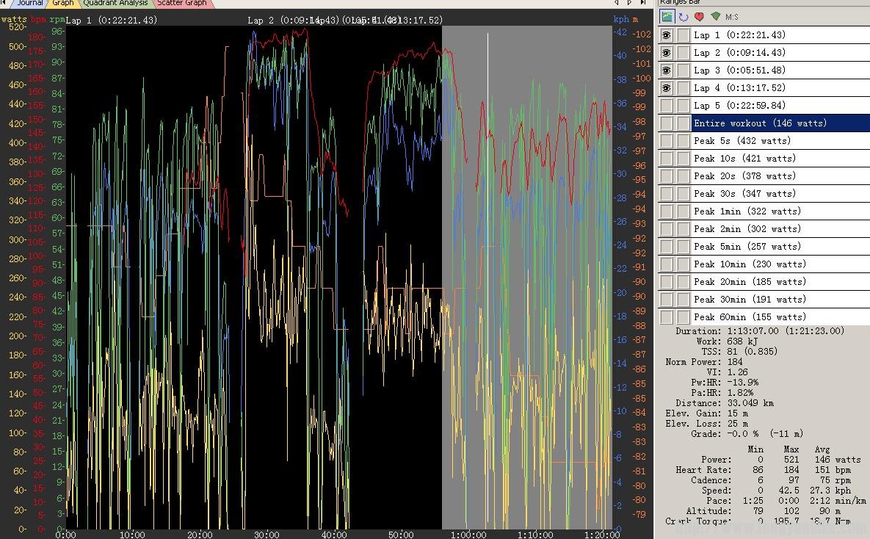Click the blue circular refresh arrow icon
The image size is (870, 539).
click(683, 16)
